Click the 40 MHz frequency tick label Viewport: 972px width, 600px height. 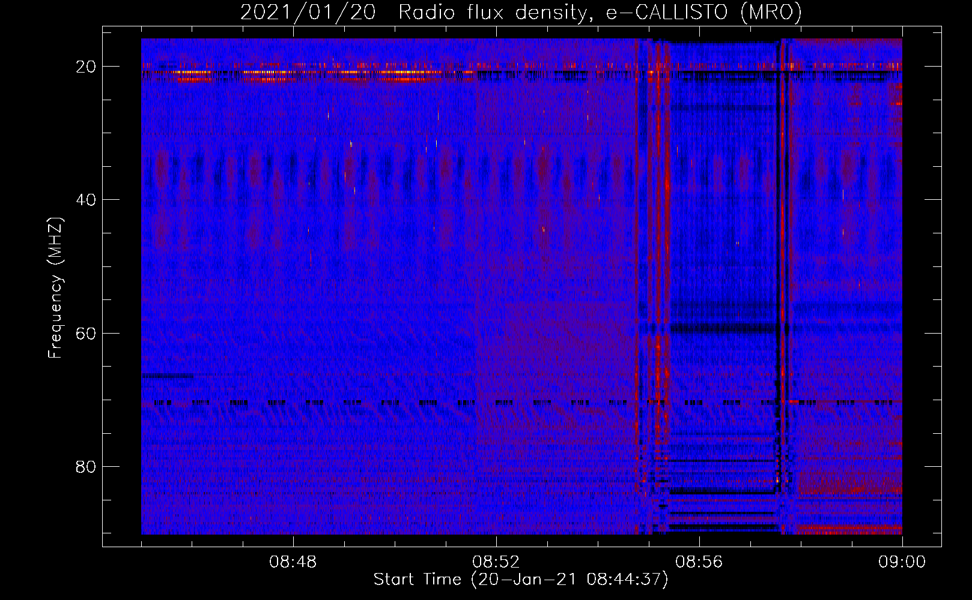[87, 200]
